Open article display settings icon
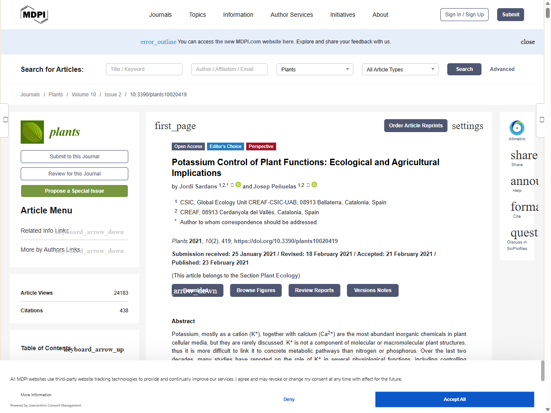The height and width of the screenshot is (413, 551). pos(467,126)
